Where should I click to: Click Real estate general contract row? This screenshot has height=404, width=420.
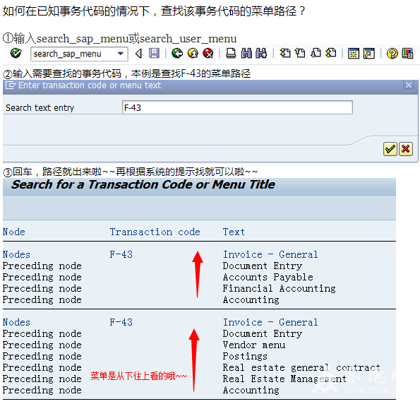pos(301,367)
